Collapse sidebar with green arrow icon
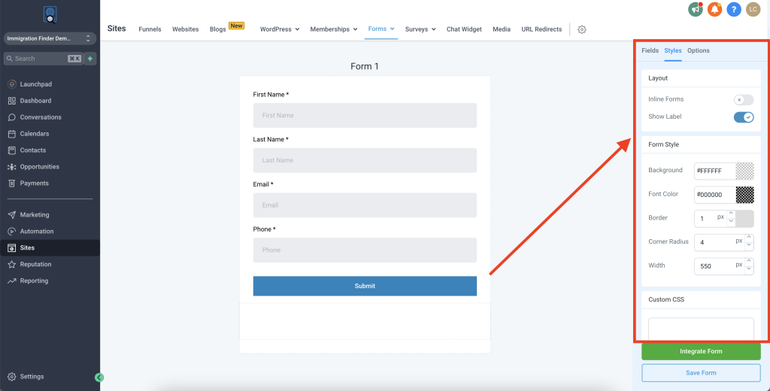770x391 pixels. 99,377
